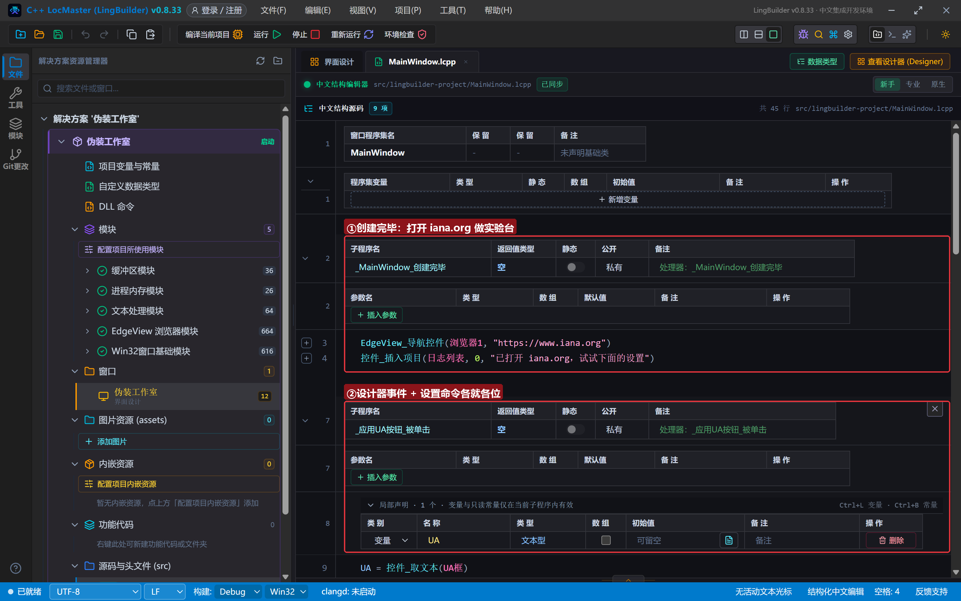Open the 变量 类别 dropdown
The height and width of the screenshot is (601, 961).
tap(391, 540)
